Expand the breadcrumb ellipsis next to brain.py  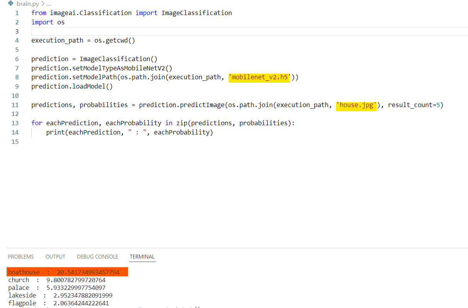(x=48, y=3)
